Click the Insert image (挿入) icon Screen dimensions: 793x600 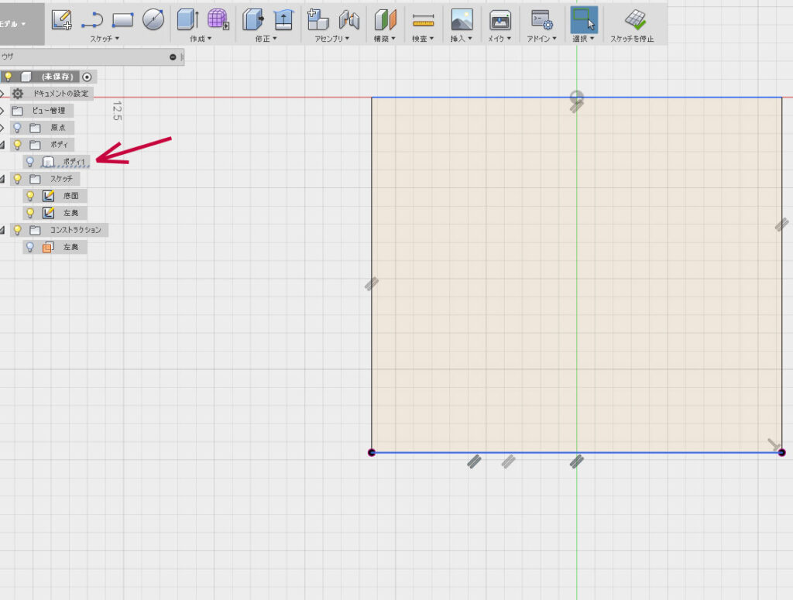pos(462,19)
